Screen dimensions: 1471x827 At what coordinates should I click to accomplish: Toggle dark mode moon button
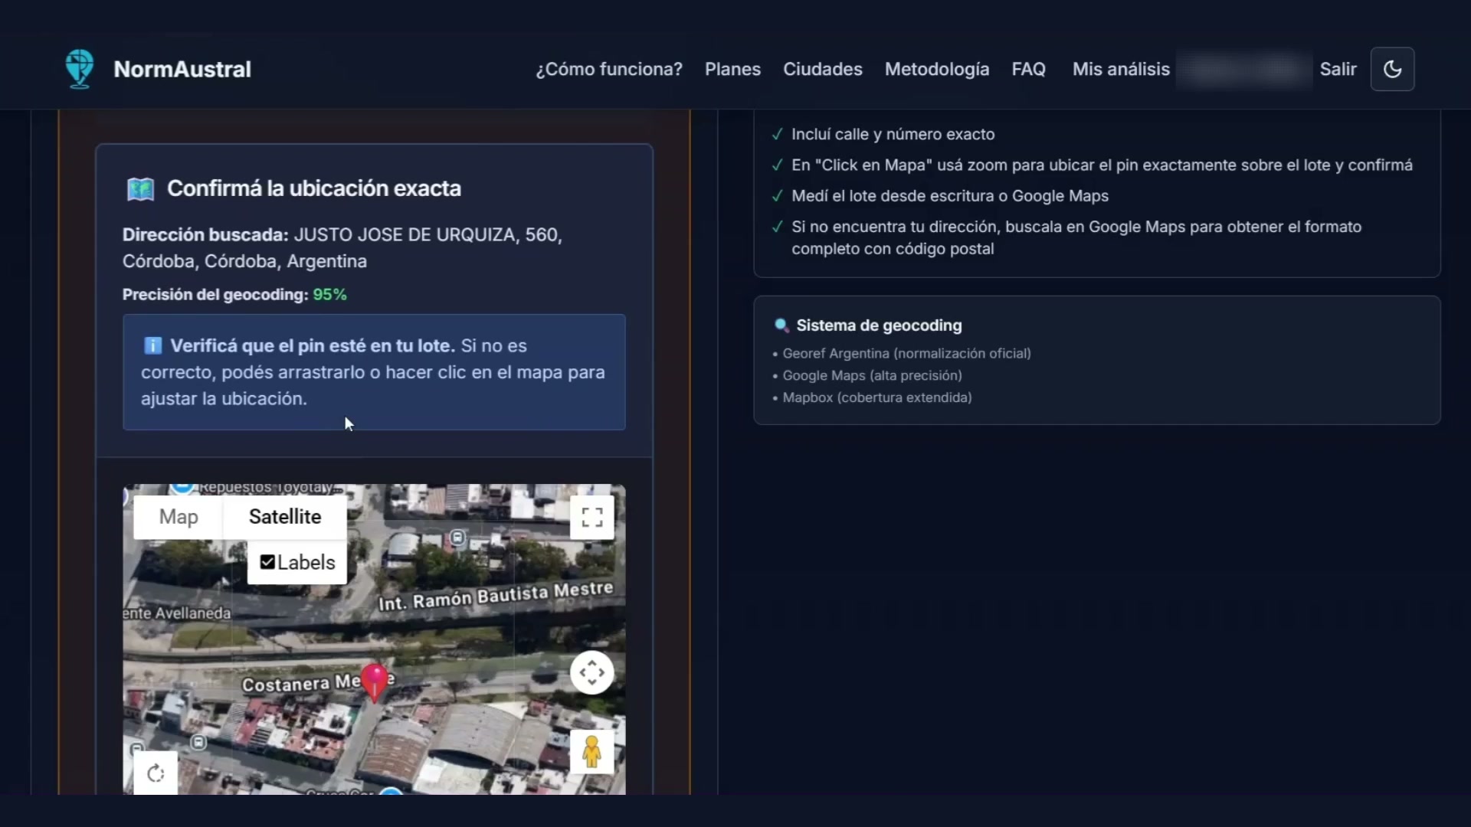point(1392,69)
